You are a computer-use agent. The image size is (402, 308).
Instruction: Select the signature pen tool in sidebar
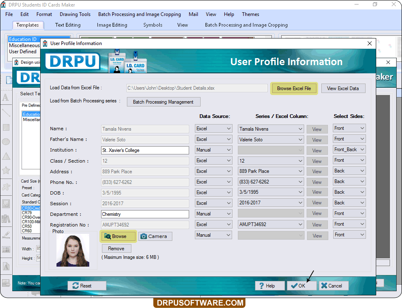point(6,235)
